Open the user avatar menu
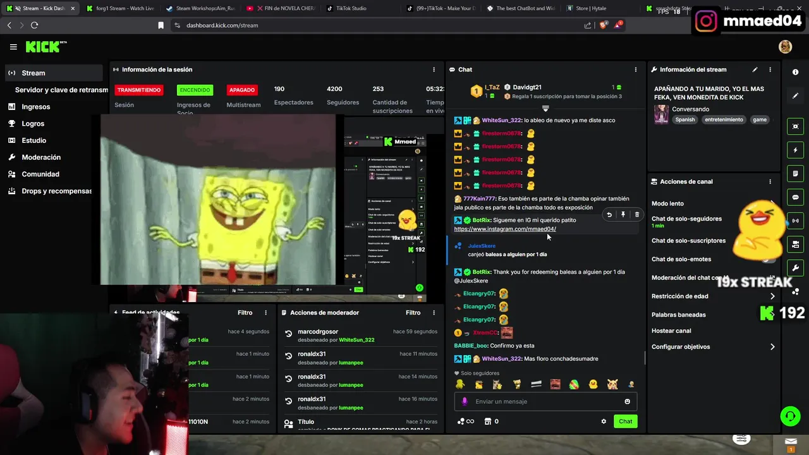Image resolution: width=809 pixels, height=455 pixels. pyautogui.click(x=785, y=47)
